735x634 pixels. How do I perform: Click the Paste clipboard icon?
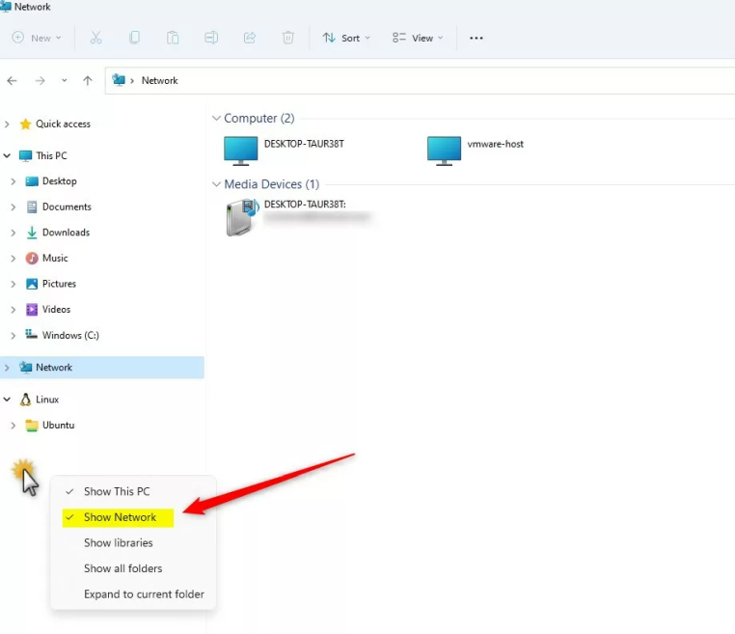click(173, 38)
